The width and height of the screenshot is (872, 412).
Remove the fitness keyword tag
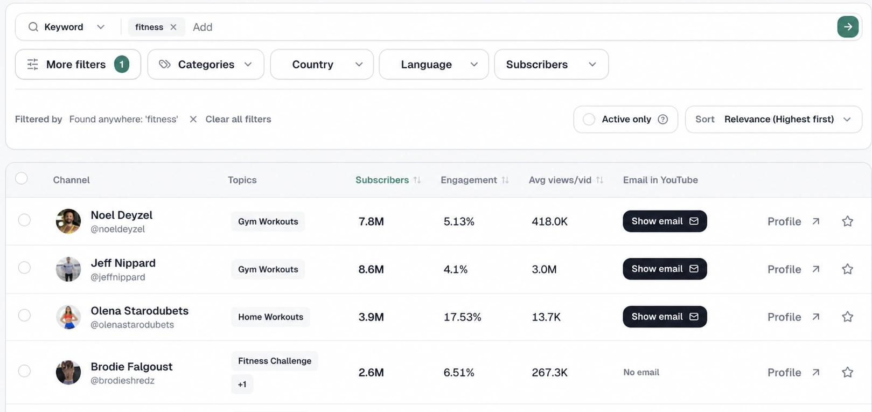coord(173,27)
